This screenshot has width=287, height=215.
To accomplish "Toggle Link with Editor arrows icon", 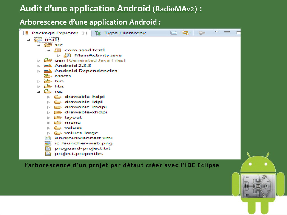I will (x=185, y=33).
